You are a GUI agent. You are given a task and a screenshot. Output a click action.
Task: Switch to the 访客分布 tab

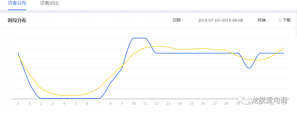pyautogui.click(x=17, y=3)
